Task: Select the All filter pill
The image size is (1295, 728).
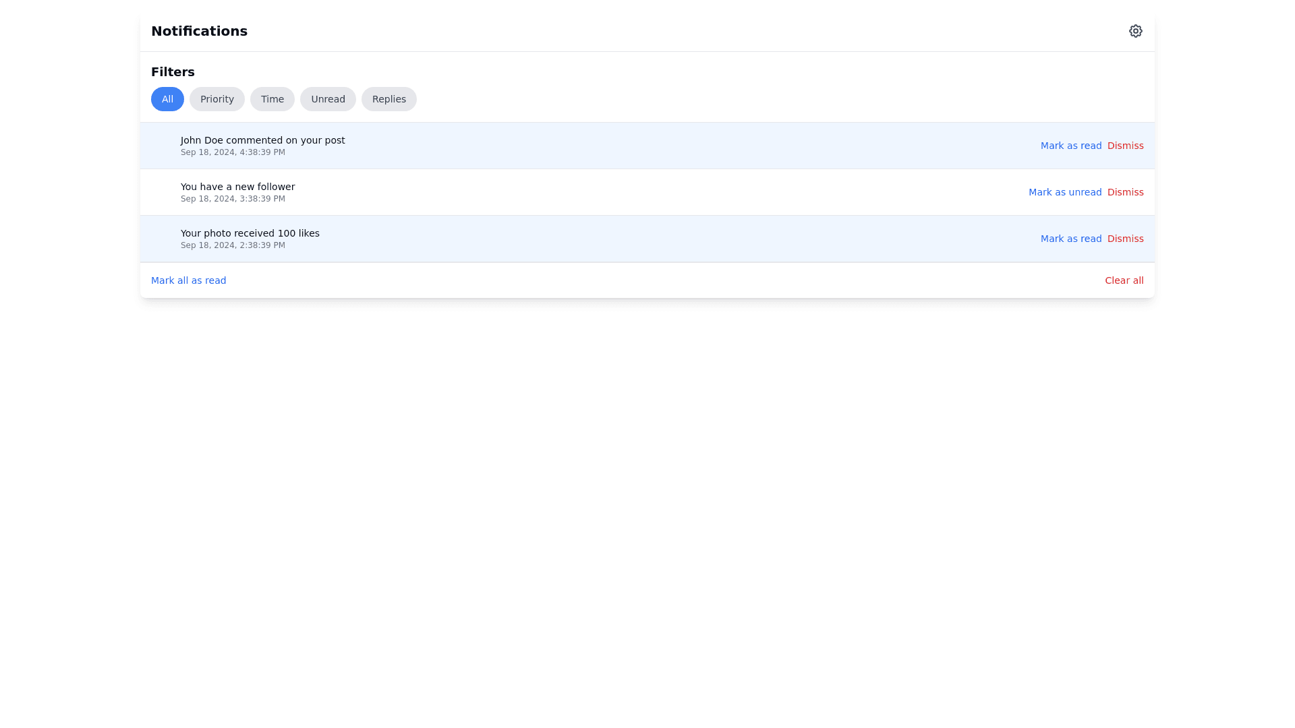Action: click(x=167, y=99)
